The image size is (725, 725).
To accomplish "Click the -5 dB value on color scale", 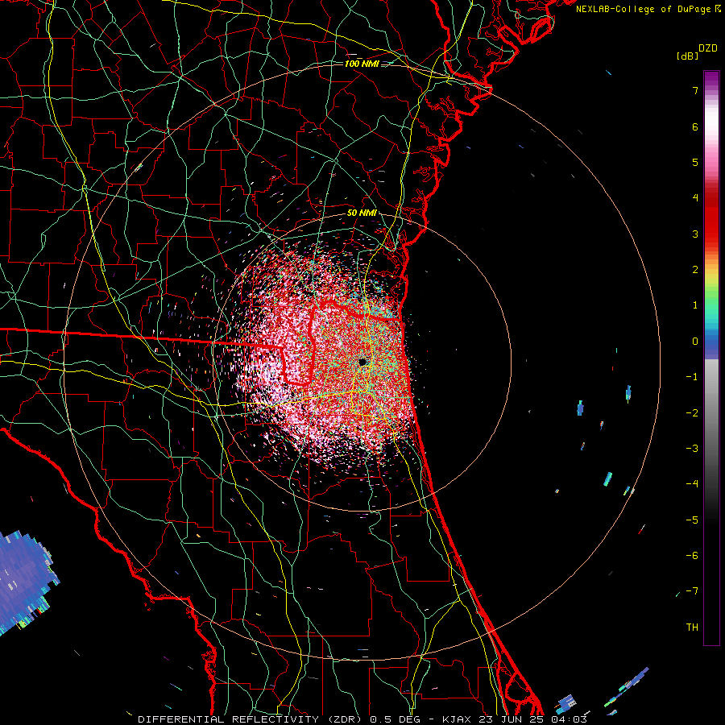I will (x=692, y=520).
